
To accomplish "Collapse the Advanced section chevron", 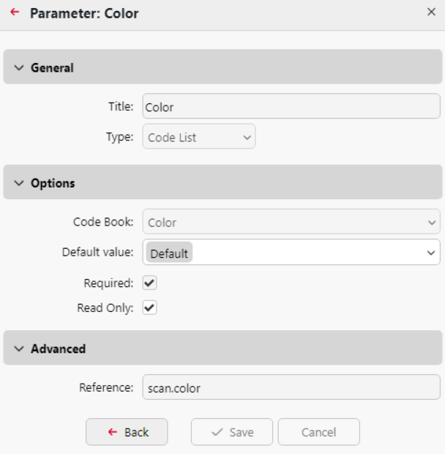I will (x=19, y=349).
